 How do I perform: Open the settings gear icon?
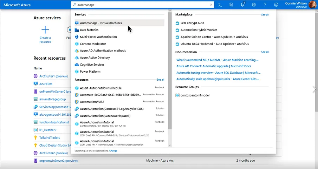tap(254, 5)
